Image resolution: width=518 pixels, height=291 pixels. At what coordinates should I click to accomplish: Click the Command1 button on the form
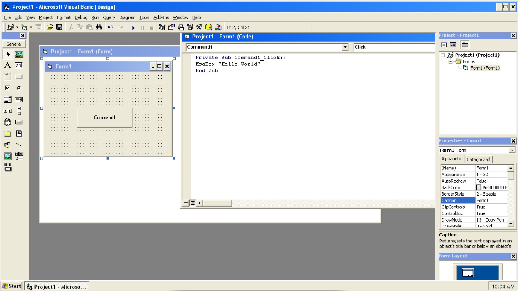[x=105, y=117]
